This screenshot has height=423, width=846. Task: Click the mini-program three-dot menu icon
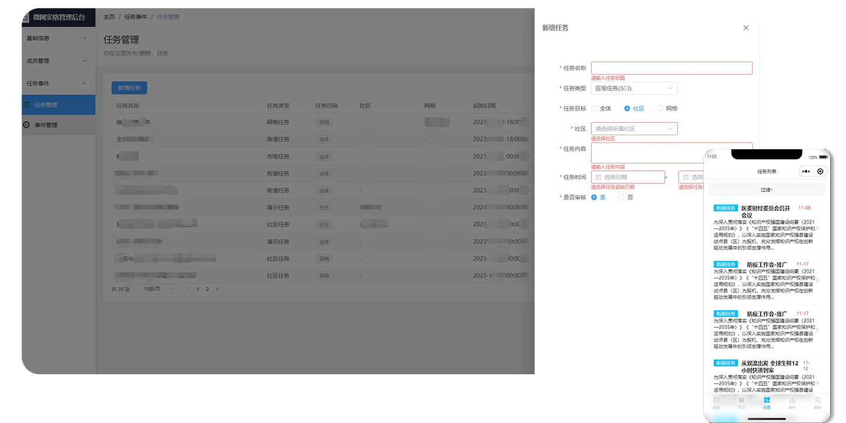[x=805, y=172]
